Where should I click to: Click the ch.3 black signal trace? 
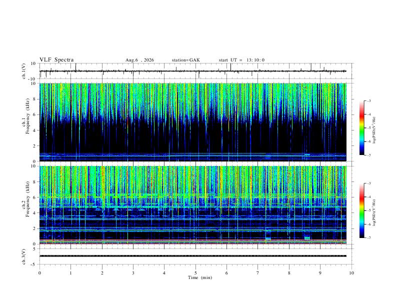pyautogui.click(x=193, y=256)
